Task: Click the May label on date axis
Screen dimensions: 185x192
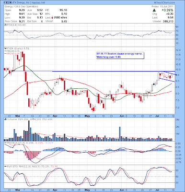Action: tap(87, 116)
